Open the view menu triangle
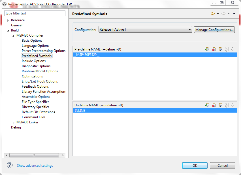The width and height of the screenshot is (241, 175). tap(234, 14)
